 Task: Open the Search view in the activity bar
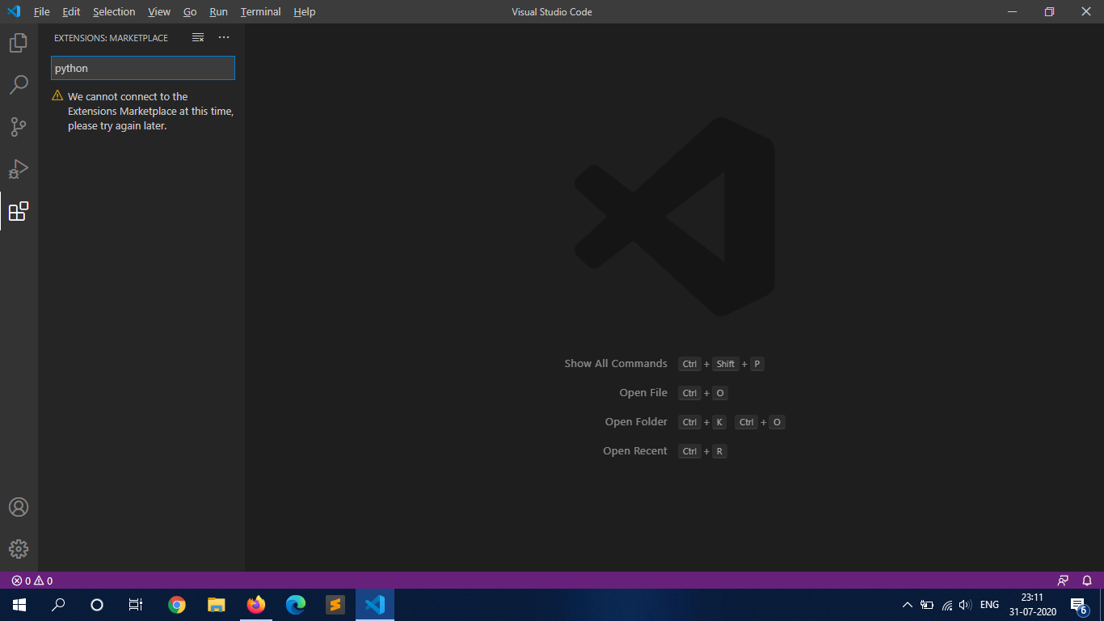(x=18, y=84)
